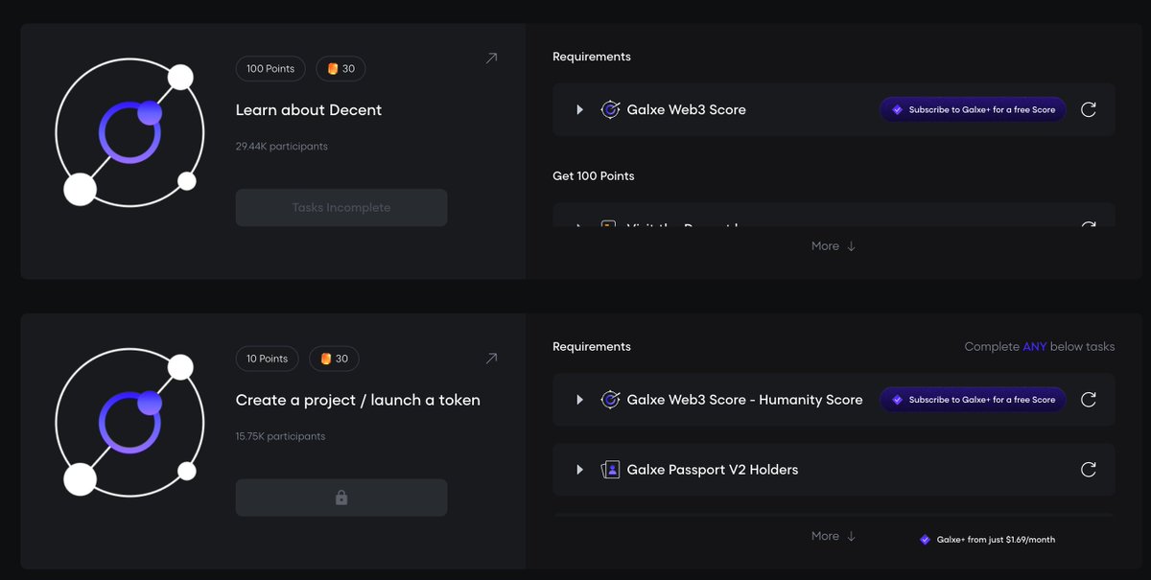Click Complete ANY below tasks text
Image resolution: width=1151 pixels, height=580 pixels.
tap(1040, 346)
